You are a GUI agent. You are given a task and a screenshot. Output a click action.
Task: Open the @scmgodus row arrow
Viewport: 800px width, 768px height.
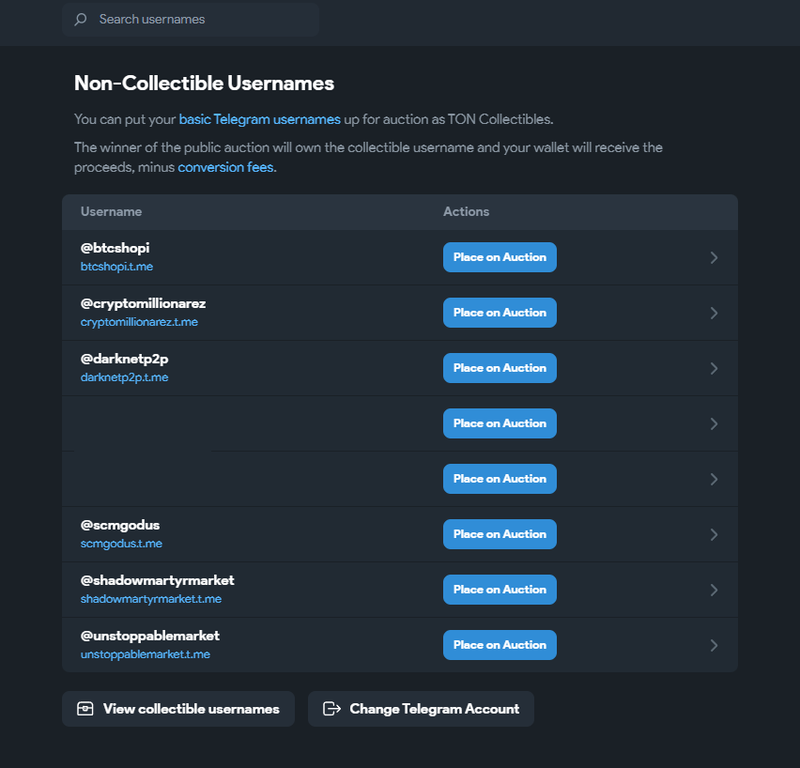pyautogui.click(x=714, y=534)
